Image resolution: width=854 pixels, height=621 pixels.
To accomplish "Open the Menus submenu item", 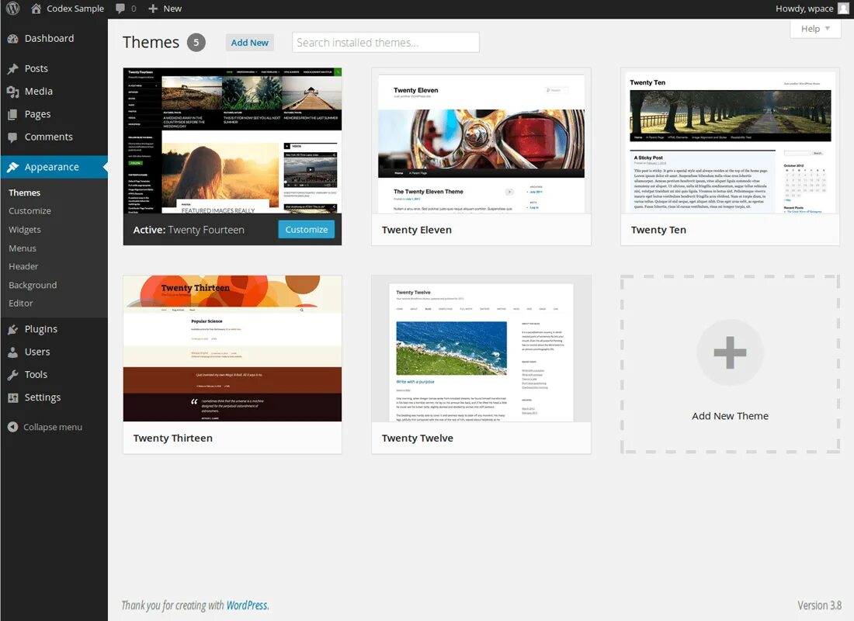I will point(23,248).
